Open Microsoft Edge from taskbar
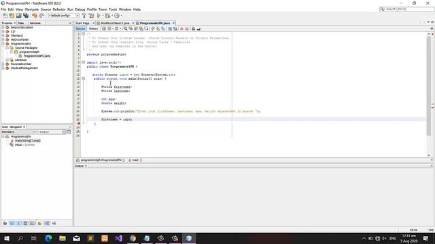This screenshot has width=435, height=244. click(x=48, y=238)
